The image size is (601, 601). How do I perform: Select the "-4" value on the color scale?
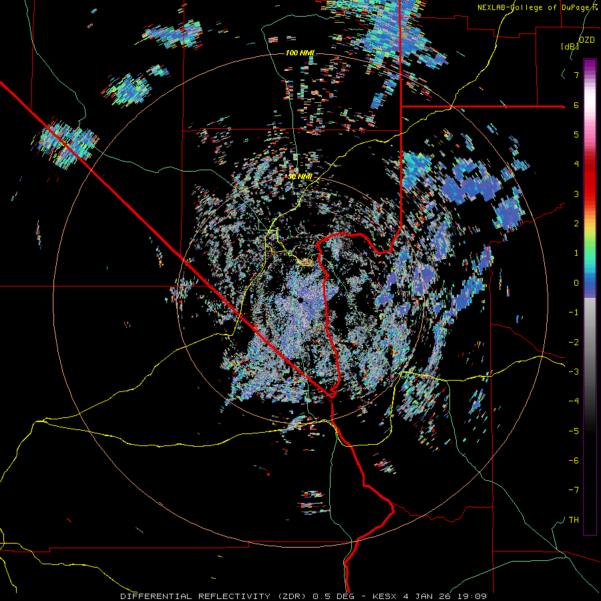coord(574,401)
